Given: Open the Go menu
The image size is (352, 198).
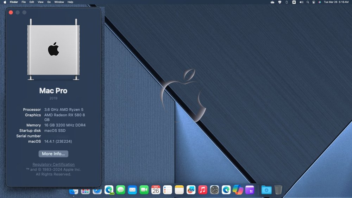Looking at the screenshot, I should pos(49,2).
